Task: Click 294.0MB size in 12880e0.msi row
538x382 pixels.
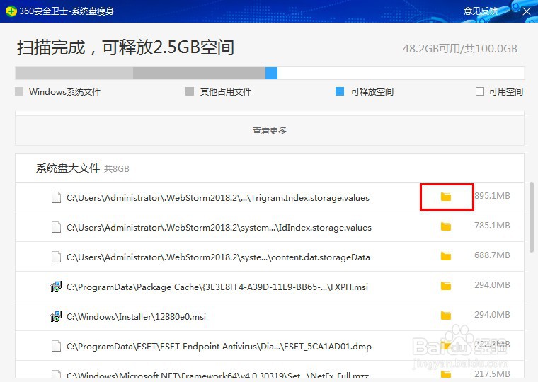Action: [x=492, y=315]
